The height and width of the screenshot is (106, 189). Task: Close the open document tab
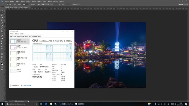point(30,7)
